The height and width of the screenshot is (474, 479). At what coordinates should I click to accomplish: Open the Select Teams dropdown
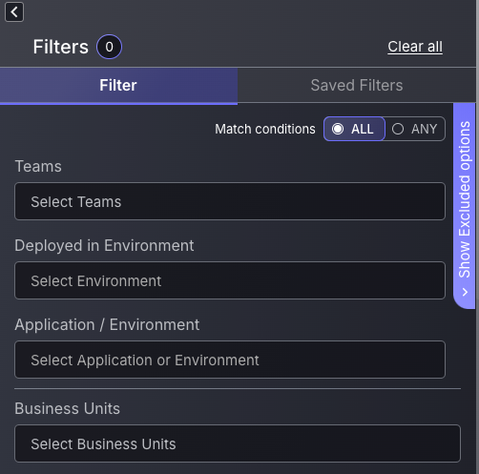230,201
